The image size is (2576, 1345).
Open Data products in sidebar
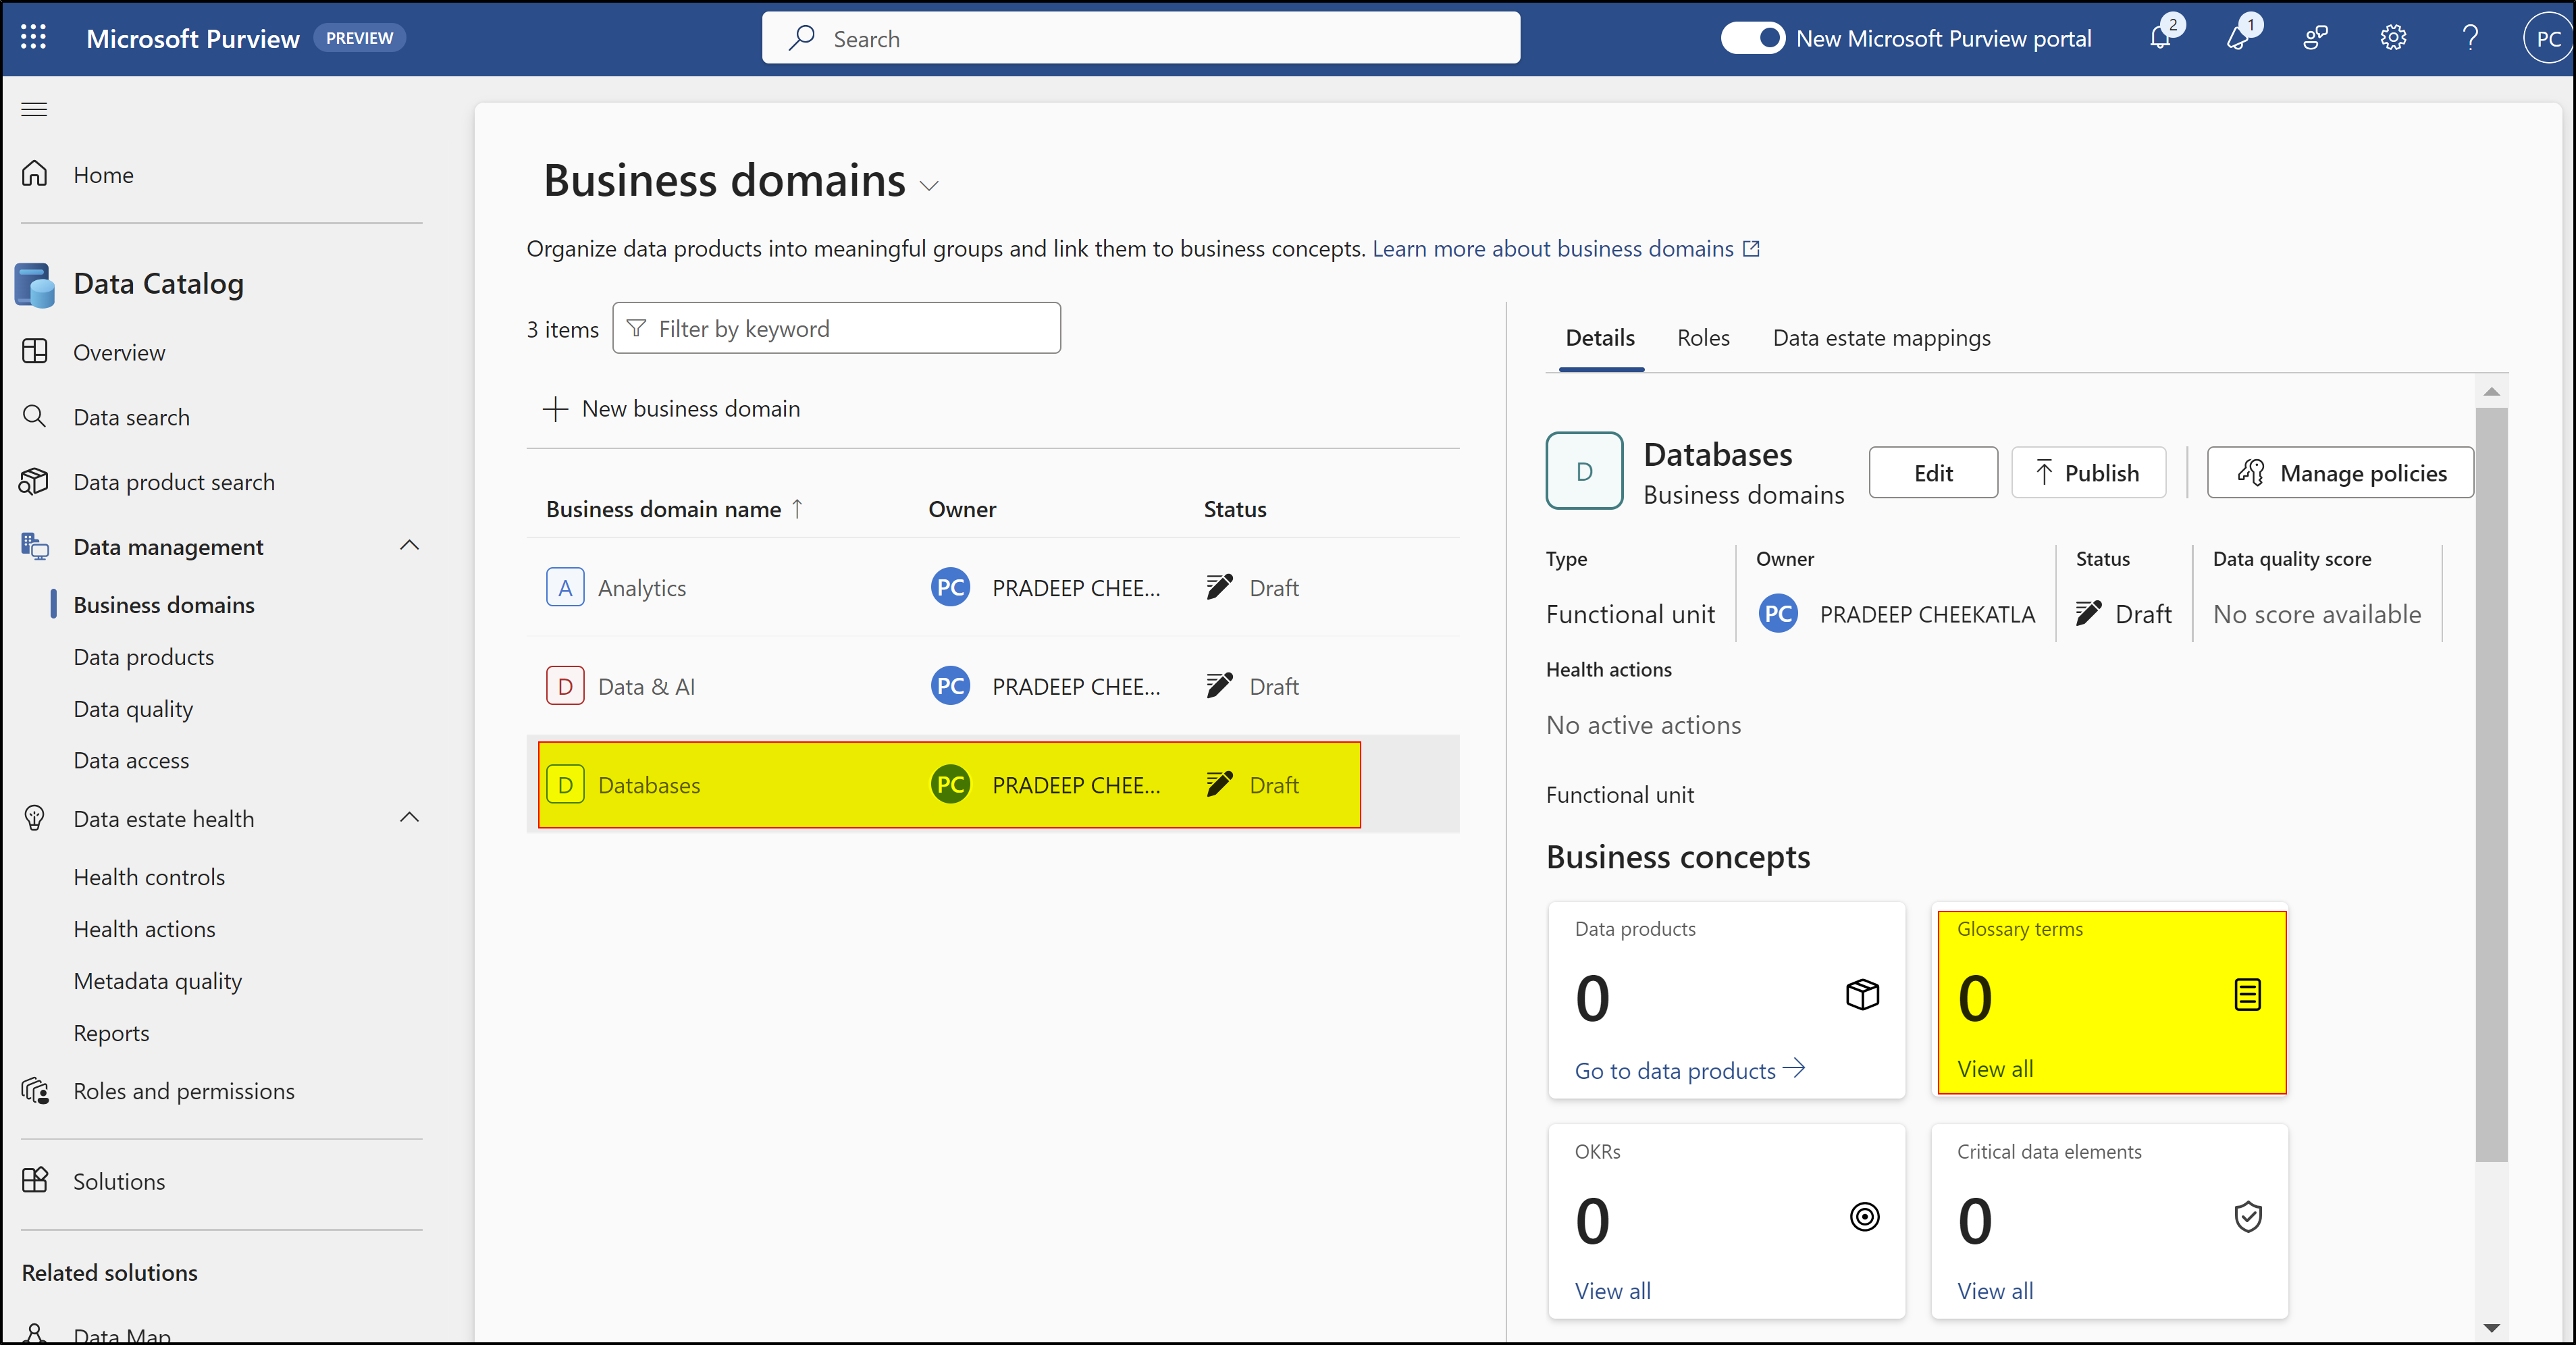pos(144,657)
